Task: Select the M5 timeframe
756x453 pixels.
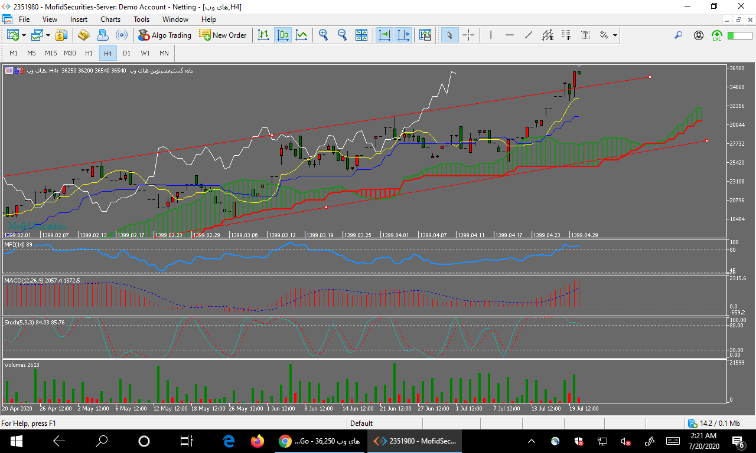Action: (31, 53)
